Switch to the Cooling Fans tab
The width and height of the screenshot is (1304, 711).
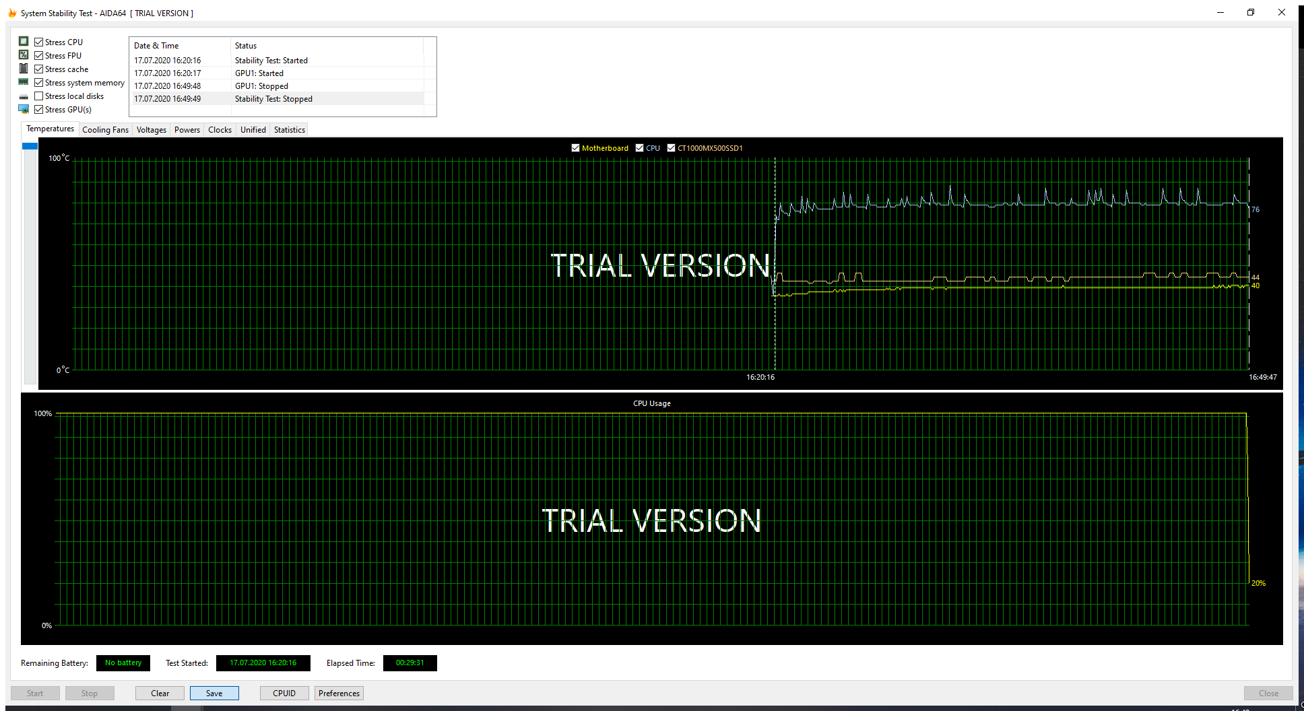(104, 129)
